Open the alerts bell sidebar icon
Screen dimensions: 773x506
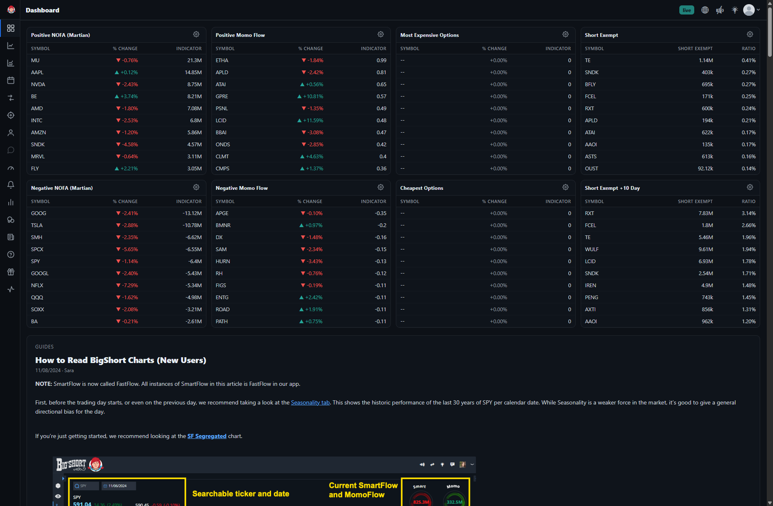[11, 185]
